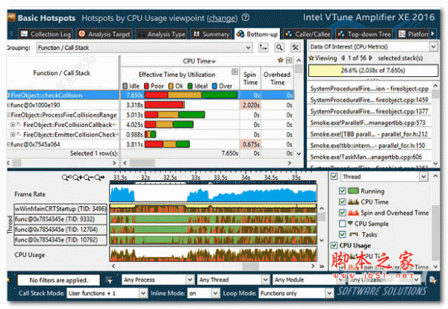Click icon at right end of filter bar

click(x=432, y=280)
